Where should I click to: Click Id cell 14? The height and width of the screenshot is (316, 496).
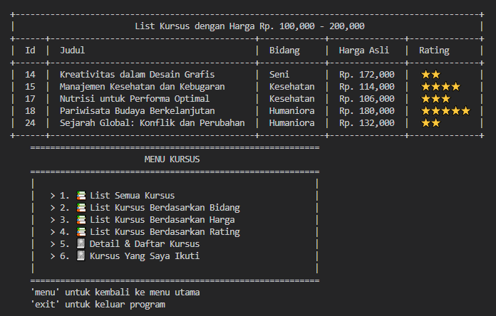coord(30,75)
